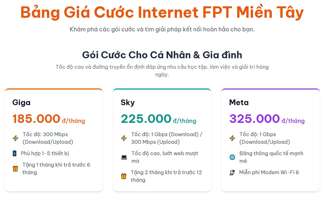Click the 'Khám phá các gói cước' subtitle text
329x197 pixels.
click(162, 29)
